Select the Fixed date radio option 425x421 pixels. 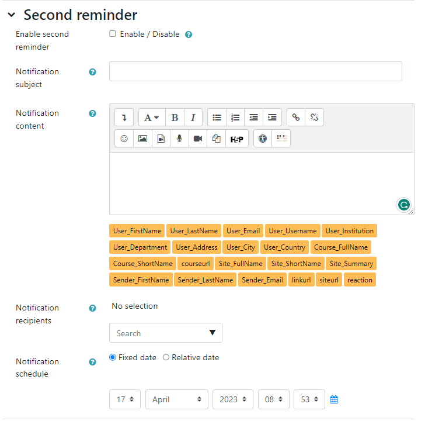[113, 357]
